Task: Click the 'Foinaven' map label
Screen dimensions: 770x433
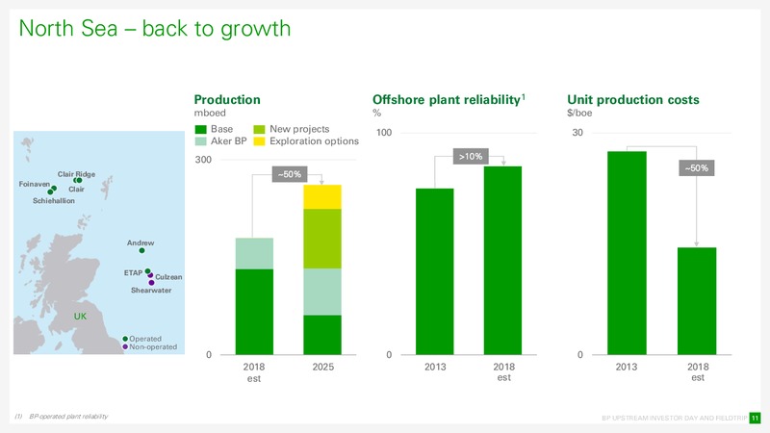Action: point(35,184)
